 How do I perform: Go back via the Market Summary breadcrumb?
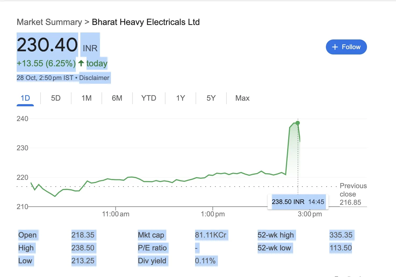49,22
